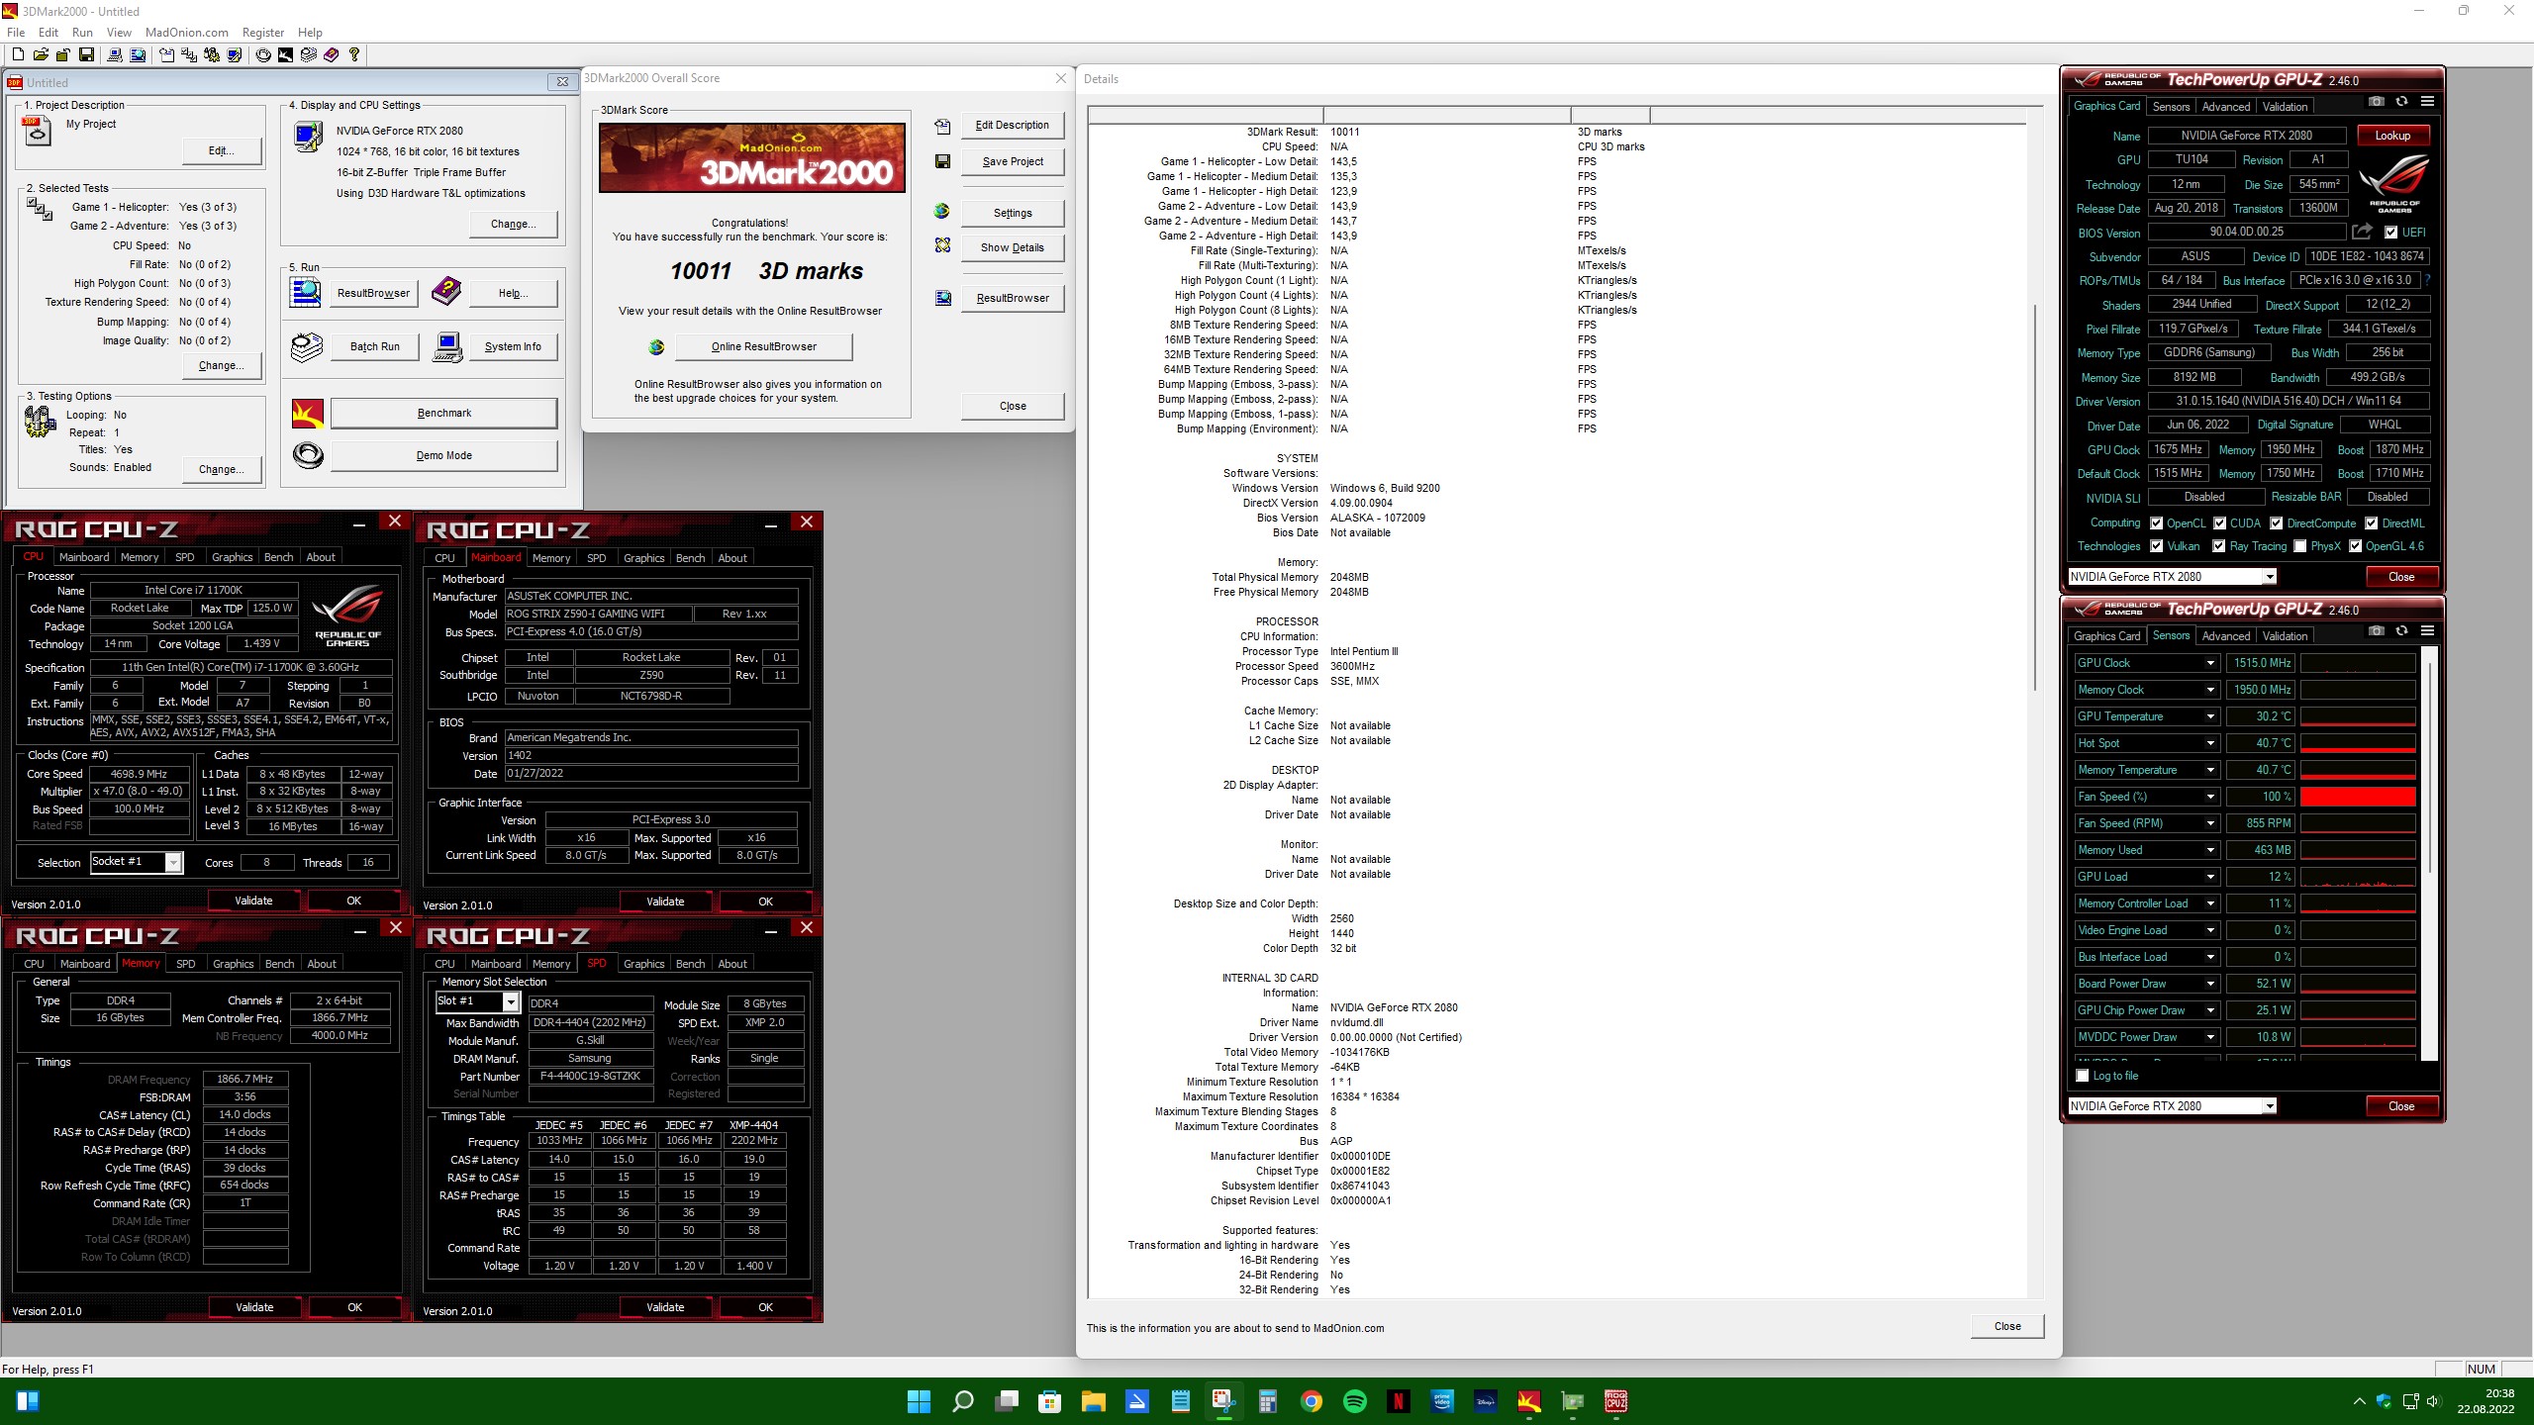Click the Lookup button in GPU-Z
2534x1425 pixels.
coord(2392,136)
